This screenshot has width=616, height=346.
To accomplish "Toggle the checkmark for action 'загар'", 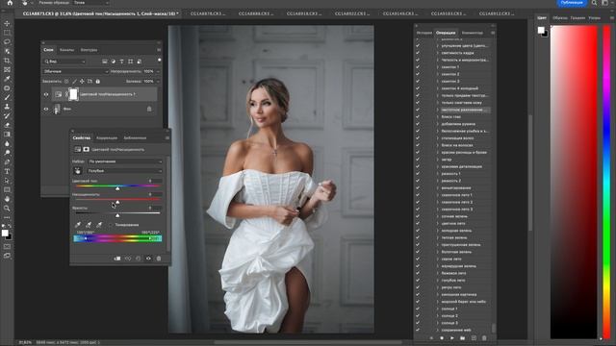I will click(x=418, y=160).
